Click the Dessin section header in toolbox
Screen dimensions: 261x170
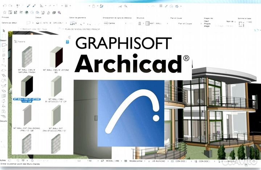click(3, 40)
